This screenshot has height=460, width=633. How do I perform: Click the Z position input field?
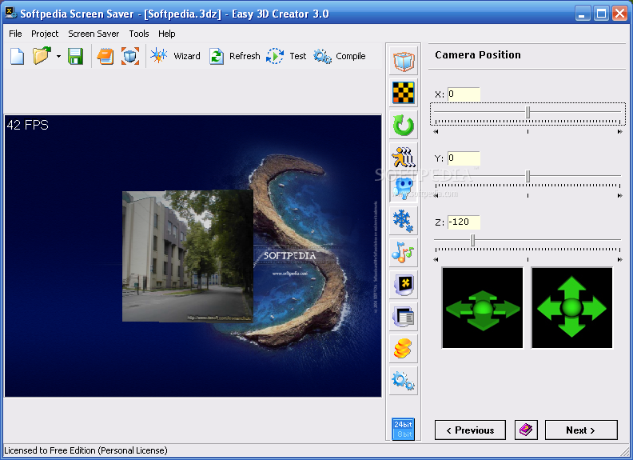[x=464, y=222]
